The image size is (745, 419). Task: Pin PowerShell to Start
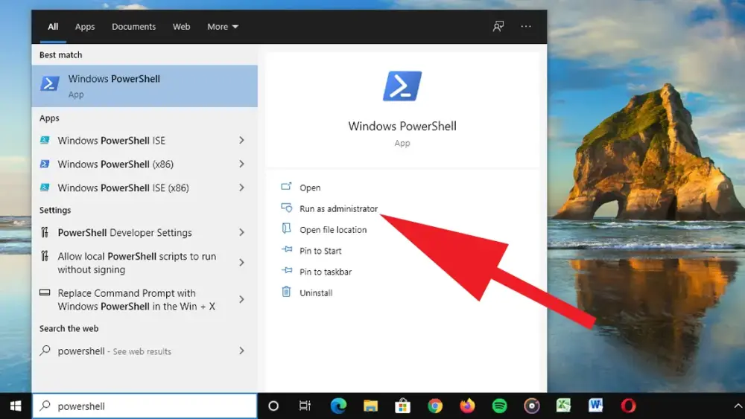(x=320, y=251)
